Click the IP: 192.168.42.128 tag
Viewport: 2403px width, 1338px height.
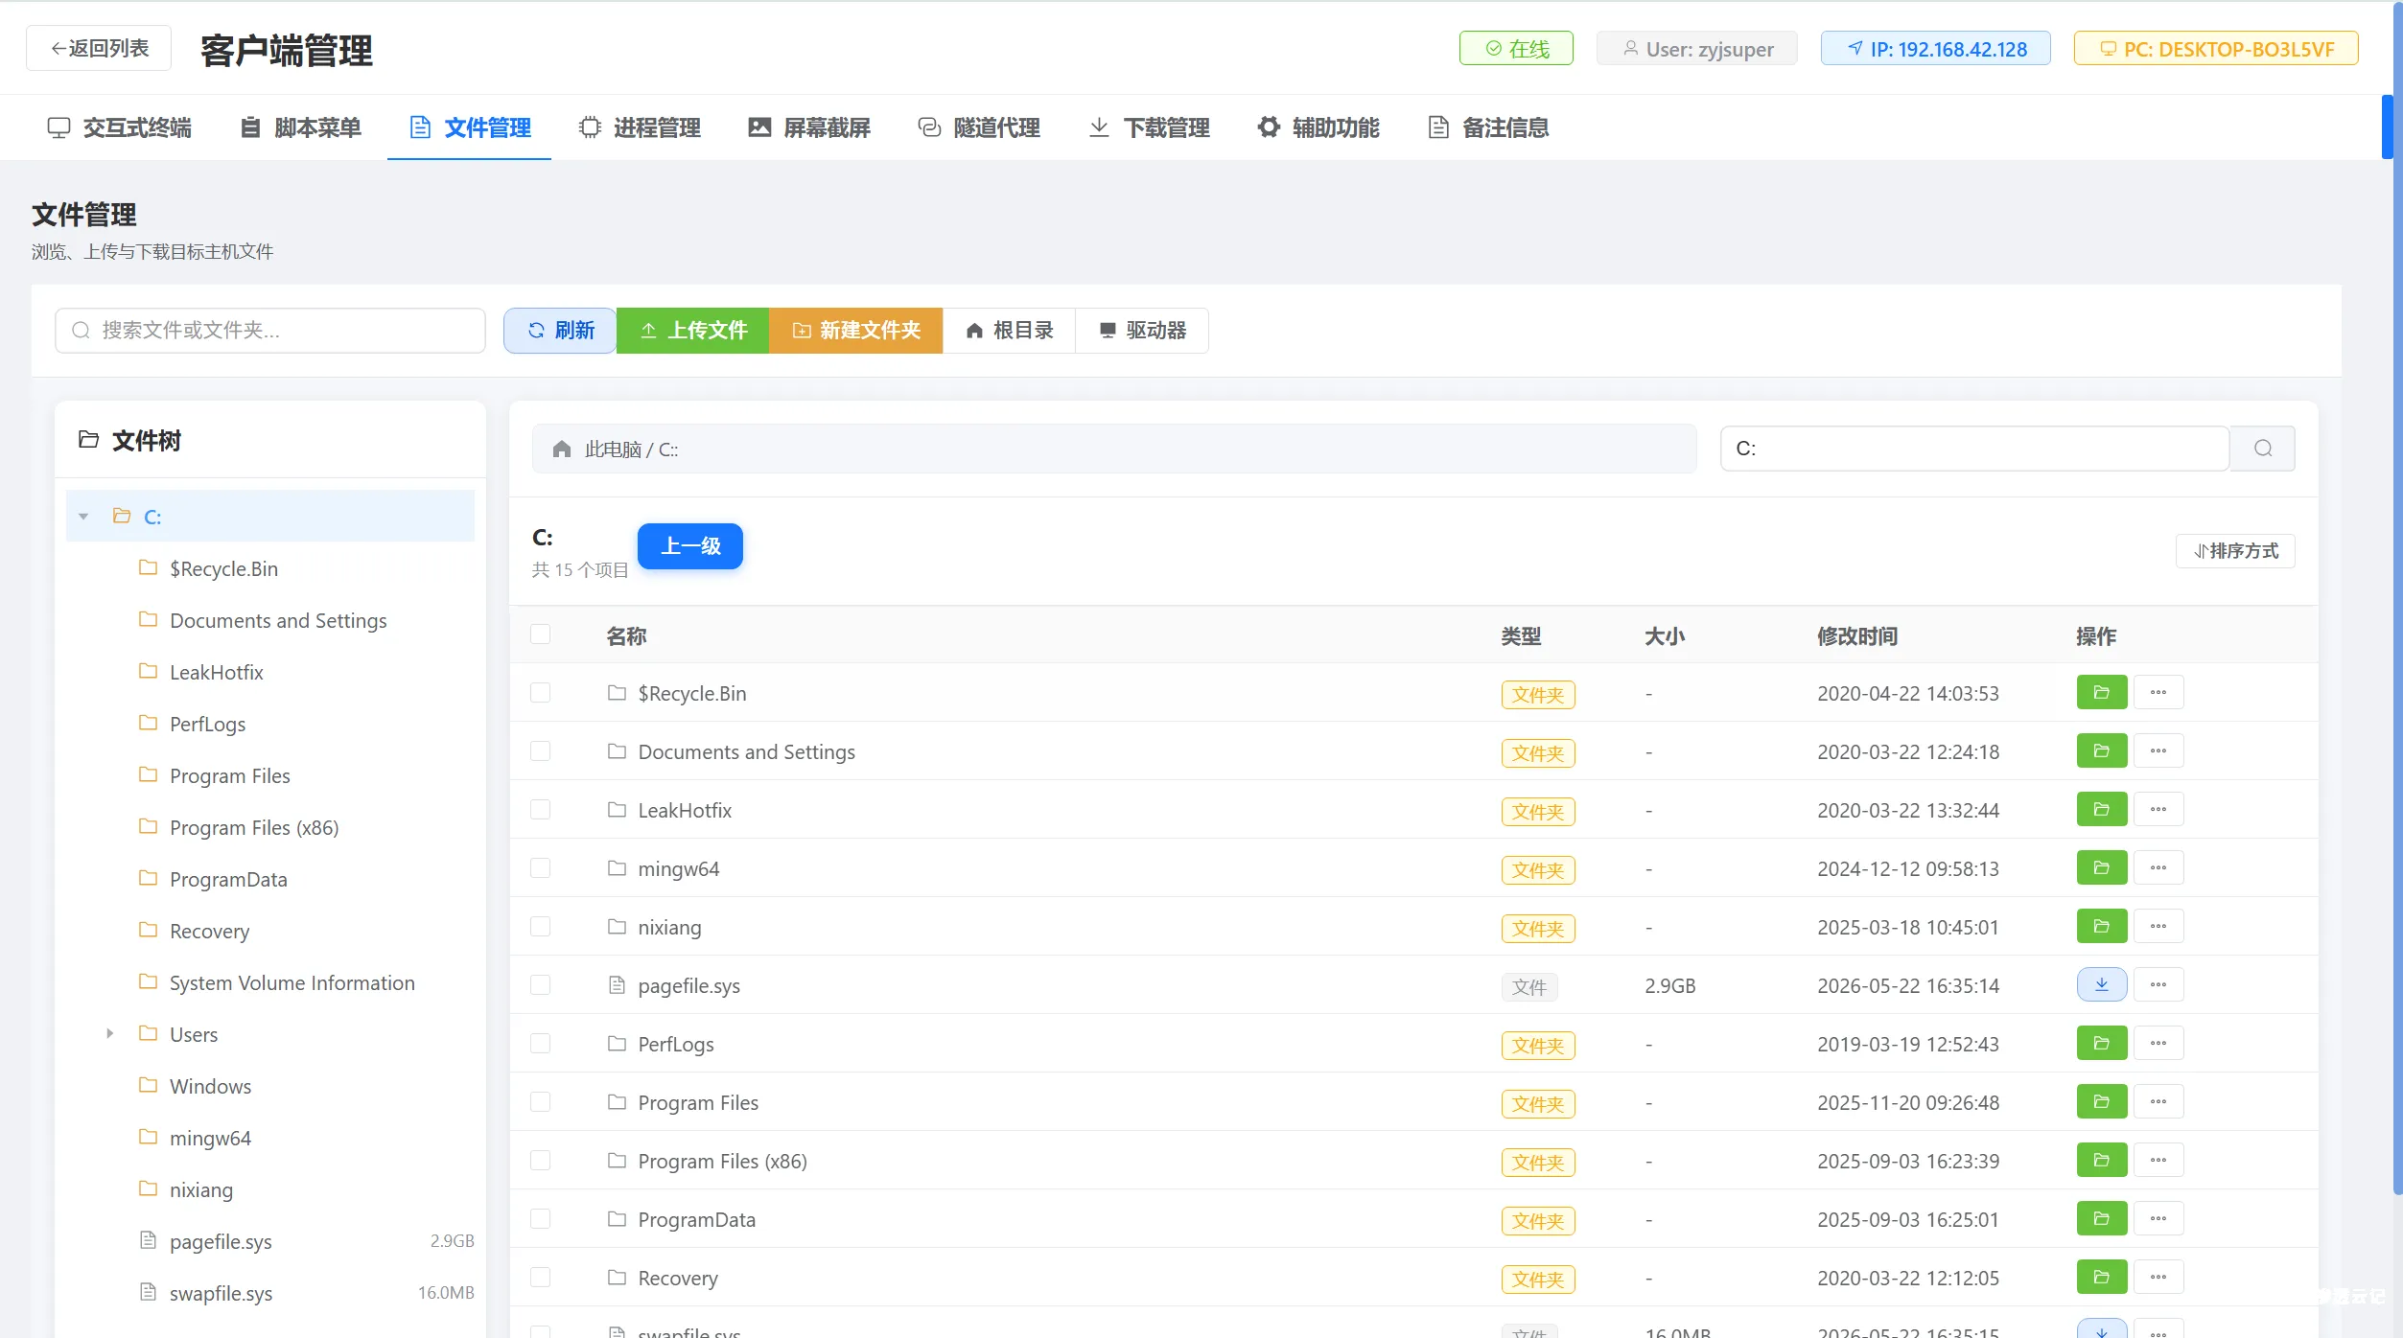pos(1936,49)
